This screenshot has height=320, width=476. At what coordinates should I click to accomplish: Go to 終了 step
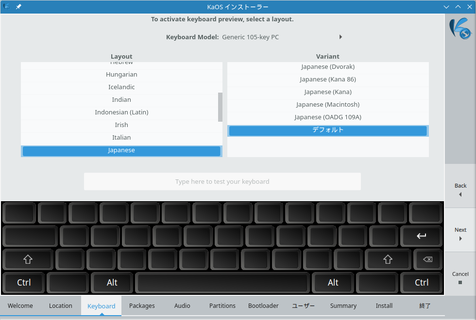(x=425, y=306)
